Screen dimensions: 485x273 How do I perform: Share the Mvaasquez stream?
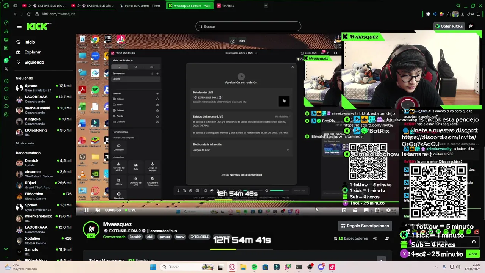tap(375, 238)
